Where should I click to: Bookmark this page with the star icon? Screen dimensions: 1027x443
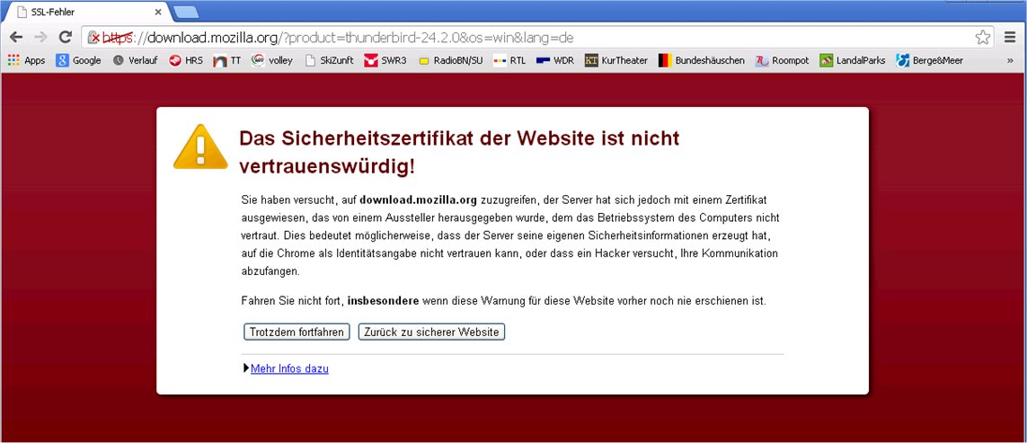pyautogui.click(x=982, y=38)
